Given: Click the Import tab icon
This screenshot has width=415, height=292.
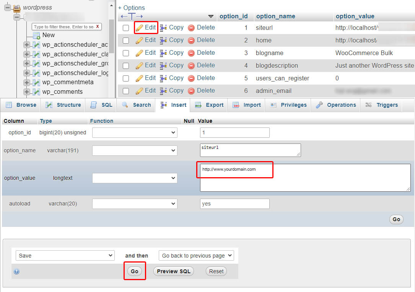Looking at the screenshot, I should [236, 105].
